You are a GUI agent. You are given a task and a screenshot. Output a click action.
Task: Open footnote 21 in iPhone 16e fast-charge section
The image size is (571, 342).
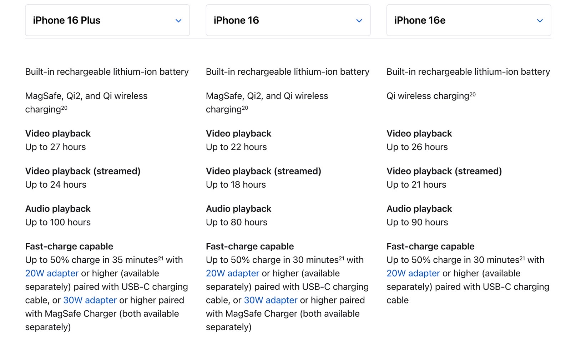coord(522,258)
